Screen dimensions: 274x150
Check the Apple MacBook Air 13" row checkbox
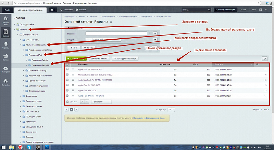(67, 80)
